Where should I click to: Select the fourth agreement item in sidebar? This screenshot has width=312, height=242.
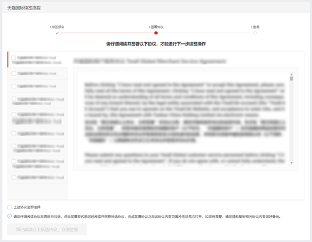point(38,101)
